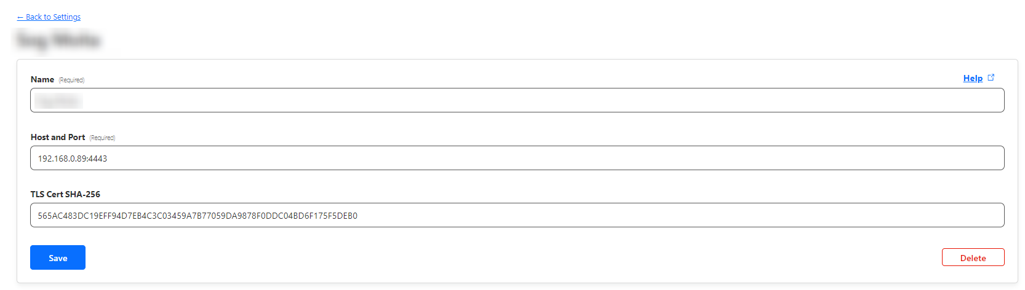The width and height of the screenshot is (1025, 290).
Task: Click the Name field label
Action: pos(42,79)
